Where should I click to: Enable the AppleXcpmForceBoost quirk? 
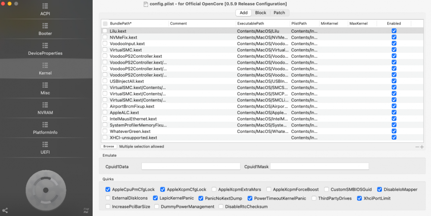269,189
